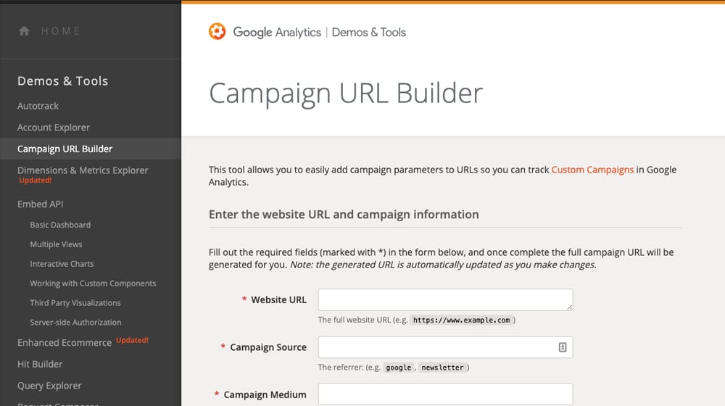The width and height of the screenshot is (725, 406).
Task: Open the HOME link in the sidebar
Action: (61, 31)
